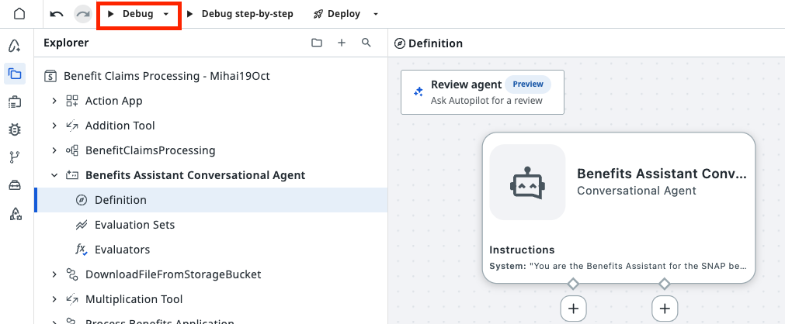Open the debug bug sidebar icon

(x=15, y=130)
